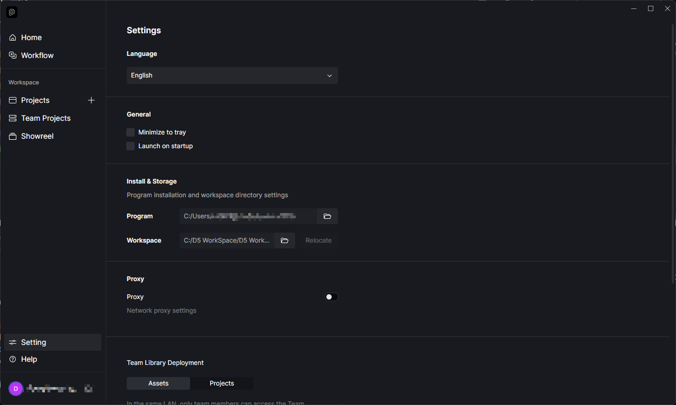Click the Home house icon in sidebar
Screen dimensions: 676x405
(13, 37)
